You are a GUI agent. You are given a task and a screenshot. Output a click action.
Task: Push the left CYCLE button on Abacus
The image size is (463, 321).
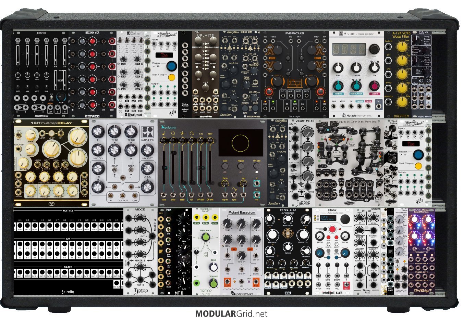point(269,91)
